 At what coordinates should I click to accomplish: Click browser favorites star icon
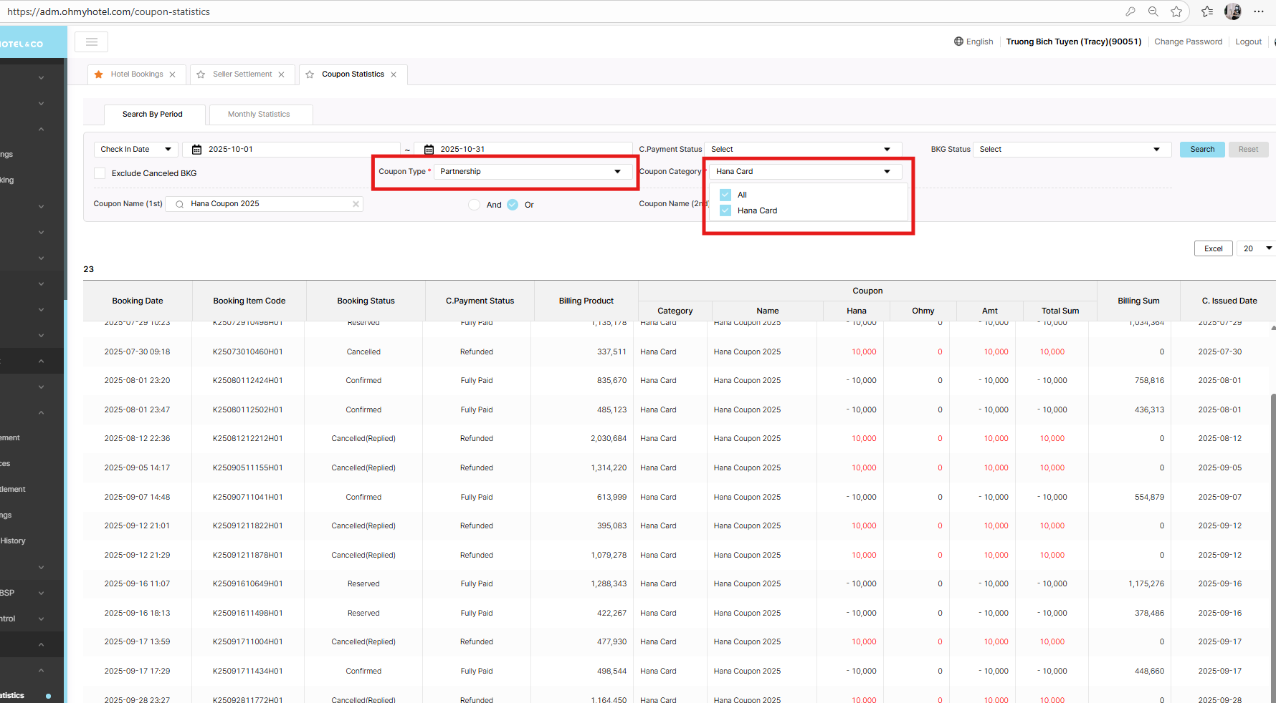point(1176,11)
